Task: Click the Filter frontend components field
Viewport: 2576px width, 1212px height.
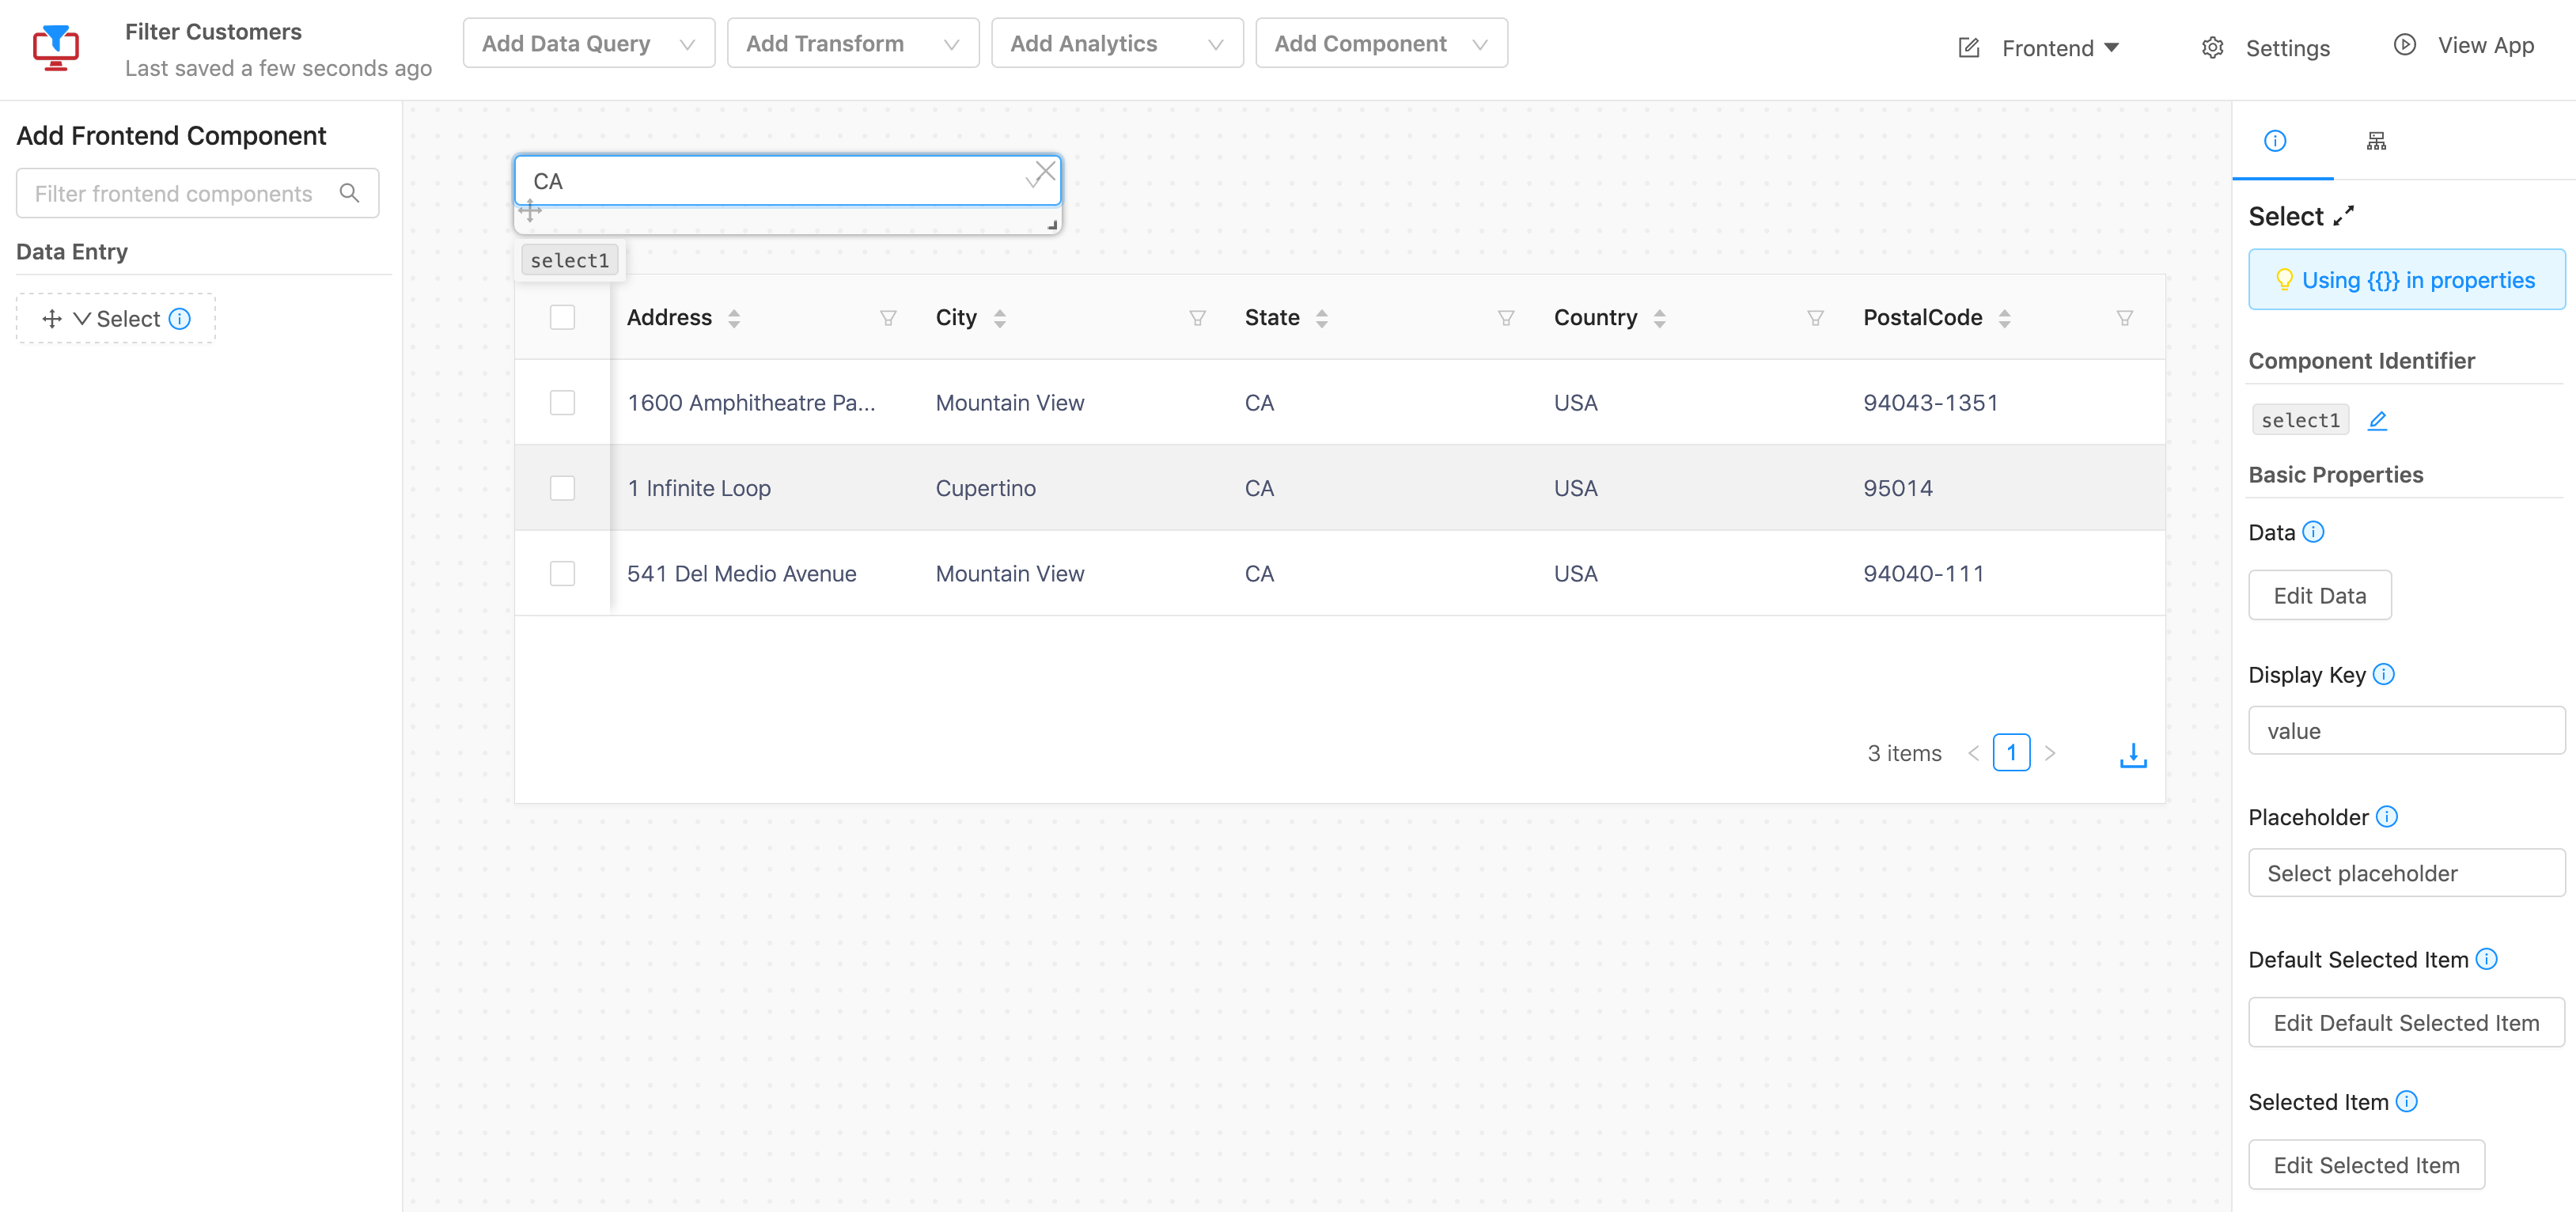Action: pyautogui.click(x=197, y=193)
